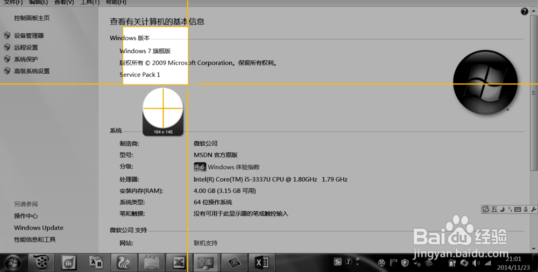The height and width of the screenshot is (272, 538).
Task: Click the vertical scrollbar thumb
Action: tap(534, 92)
